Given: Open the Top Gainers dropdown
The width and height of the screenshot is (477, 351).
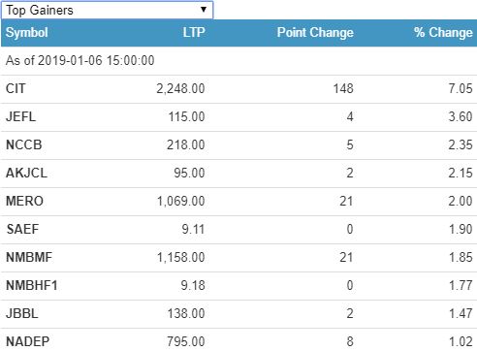Looking at the screenshot, I should (107, 10).
